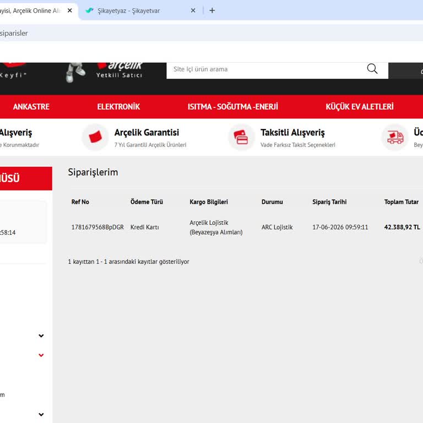
Task: Click the Arçelik Yetkili Satıcı logo
Action: 120,70
